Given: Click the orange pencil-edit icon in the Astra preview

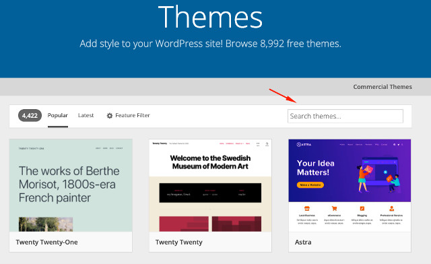Looking at the screenshot, I should coord(362,209).
